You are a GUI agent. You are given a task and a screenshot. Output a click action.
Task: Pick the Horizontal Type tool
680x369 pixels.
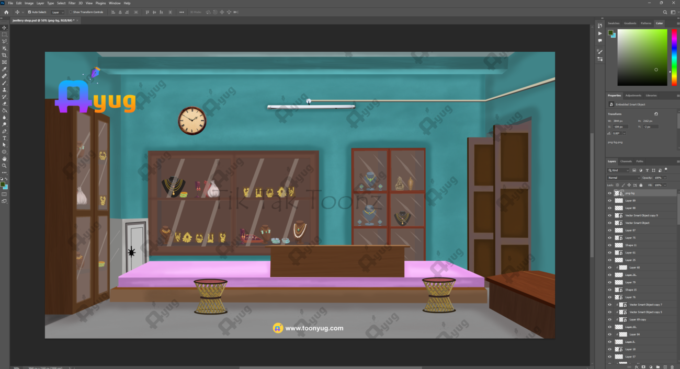coord(5,138)
